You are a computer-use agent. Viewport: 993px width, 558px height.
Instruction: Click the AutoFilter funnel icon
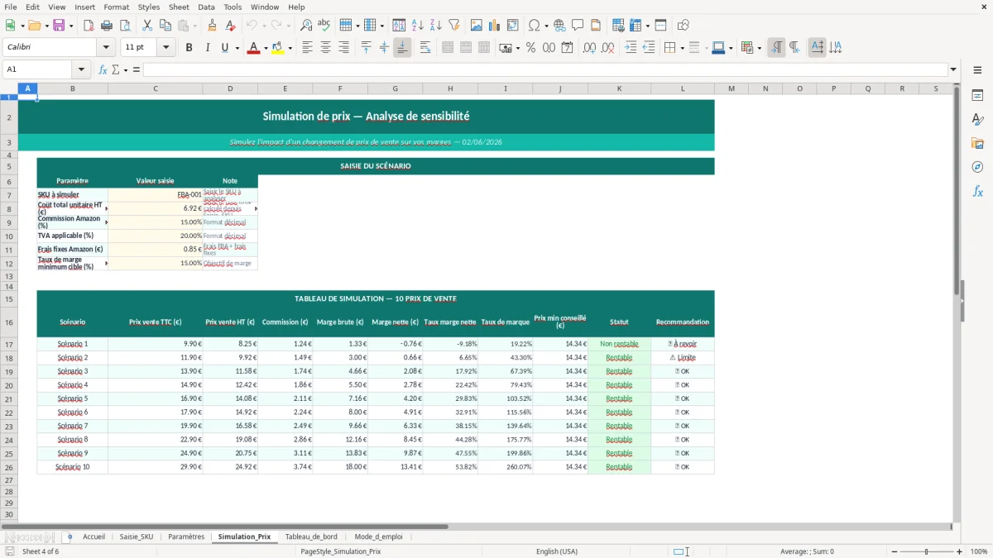[453, 25]
